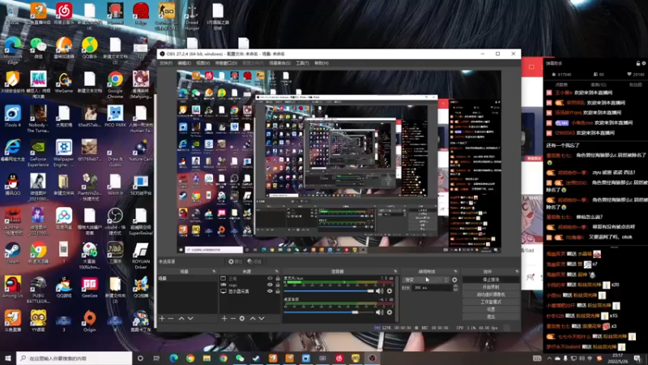Open the 帮助(H) menu in OBS
This screenshot has height=365, width=648.
tap(322, 63)
